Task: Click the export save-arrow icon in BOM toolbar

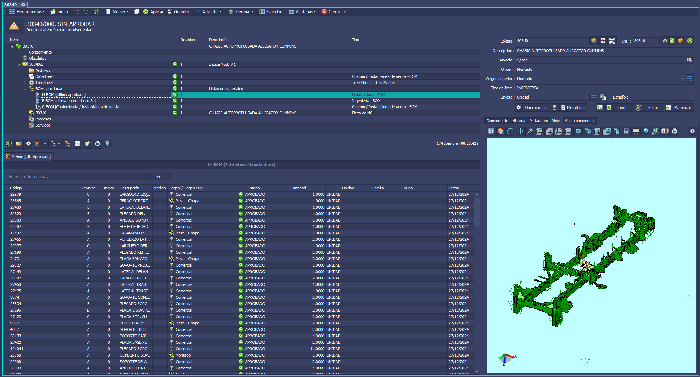Action: point(87,144)
